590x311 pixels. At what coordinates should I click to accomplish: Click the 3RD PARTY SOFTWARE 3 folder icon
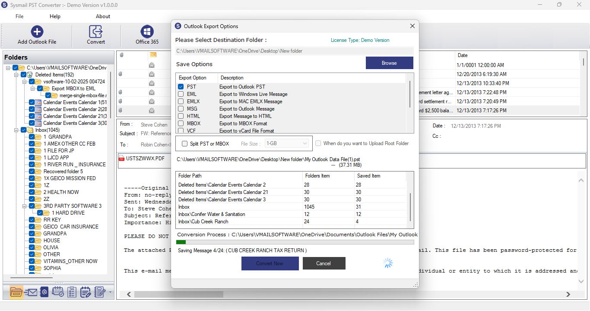pyautogui.click(x=39, y=206)
